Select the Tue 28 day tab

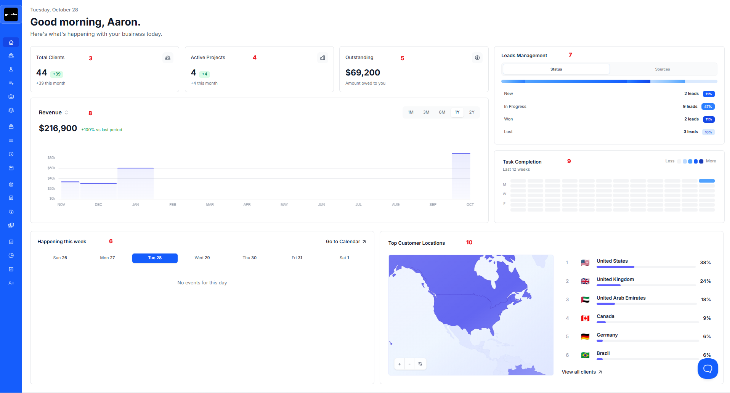pyautogui.click(x=155, y=258)
